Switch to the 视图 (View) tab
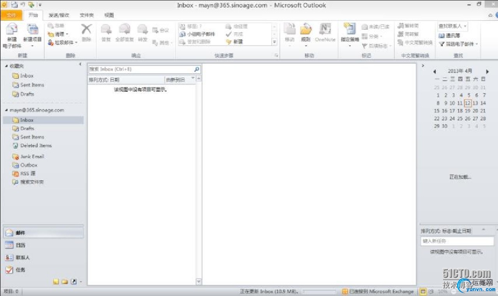Image resolution: width=498 pixels, height=296 pixels. [109, 15]
